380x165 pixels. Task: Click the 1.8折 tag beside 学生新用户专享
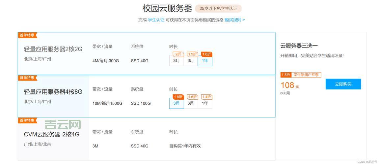click(x=286, y=75)
